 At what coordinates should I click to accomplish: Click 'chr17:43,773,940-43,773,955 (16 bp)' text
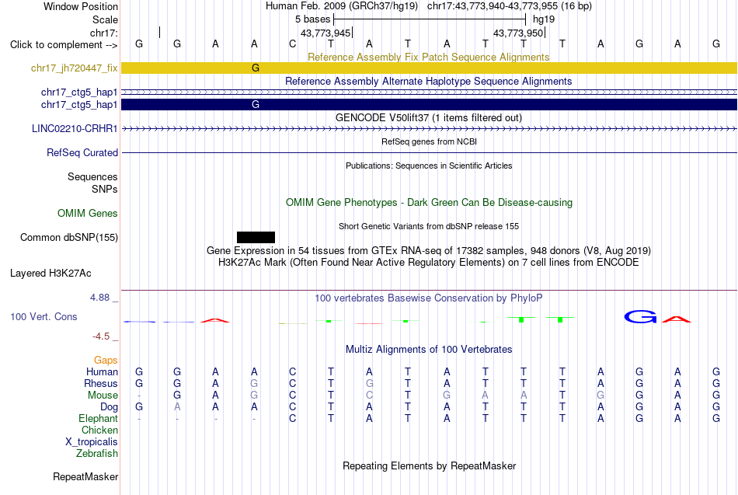click(x=510, y=6)
